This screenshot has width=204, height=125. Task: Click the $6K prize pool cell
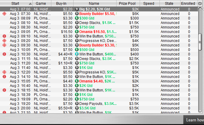click(x=135, y=14)
